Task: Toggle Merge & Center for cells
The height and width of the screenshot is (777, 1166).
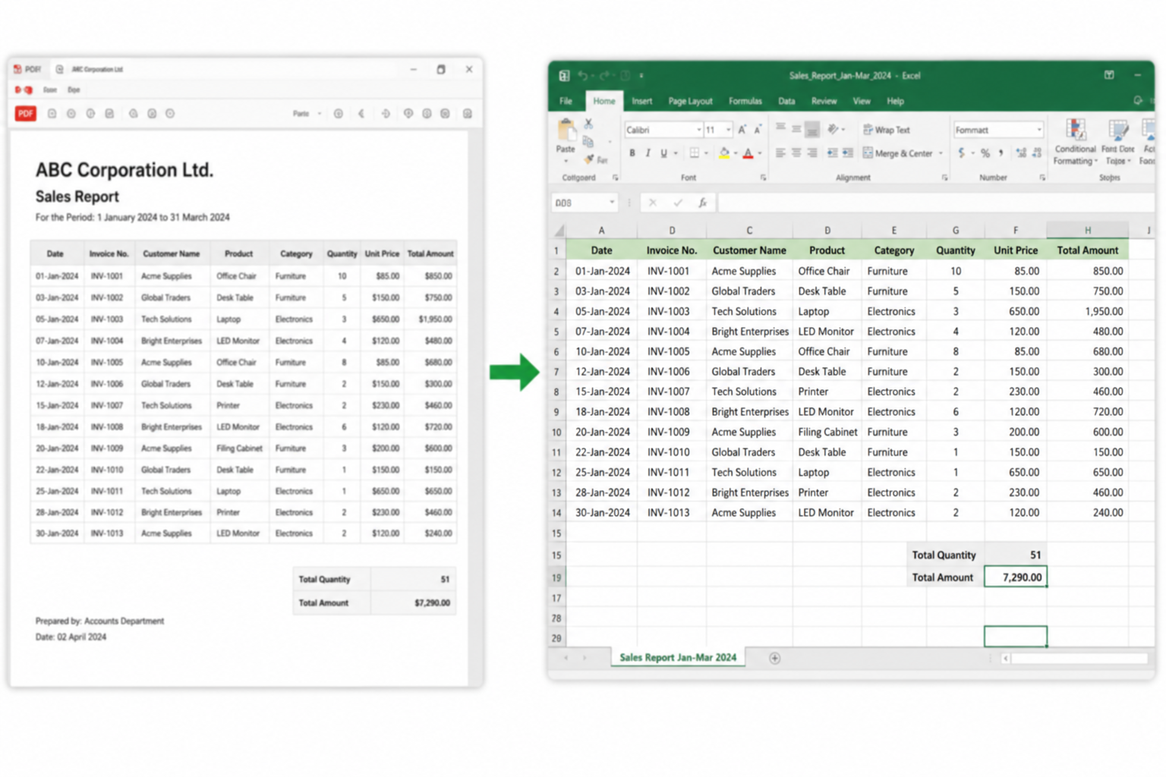Action: (x=897, y=153)
